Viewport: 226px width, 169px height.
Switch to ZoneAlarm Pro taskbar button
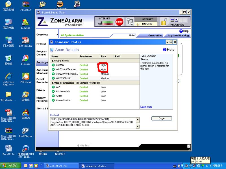[x=61, y=166]
